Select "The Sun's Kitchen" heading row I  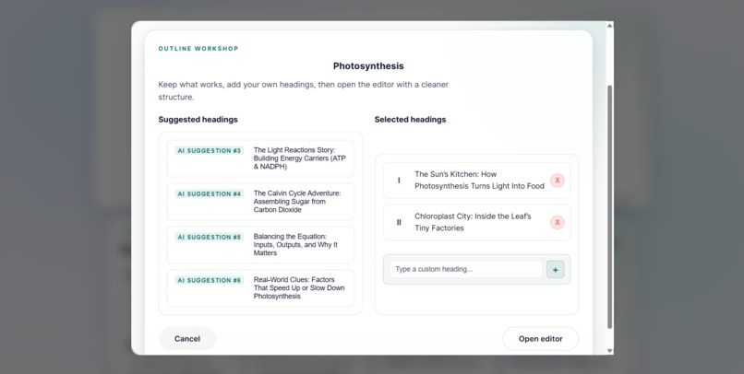[476, 181]
